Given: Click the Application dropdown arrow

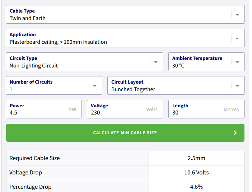Looking at the screenshot, I should click(237, 38).
